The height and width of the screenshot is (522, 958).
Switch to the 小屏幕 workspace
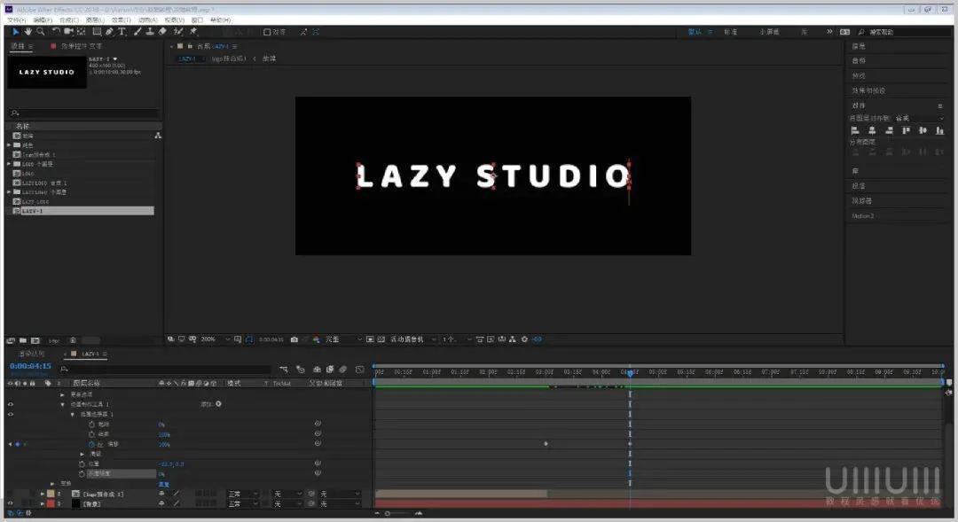click(x=769, y=32)
